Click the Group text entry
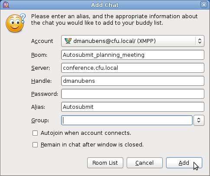210x176 pixels. tap(127, 120)
